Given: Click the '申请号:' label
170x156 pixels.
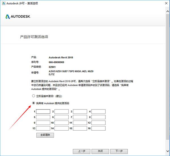Looking at the screenshot, I should (35, 73).
